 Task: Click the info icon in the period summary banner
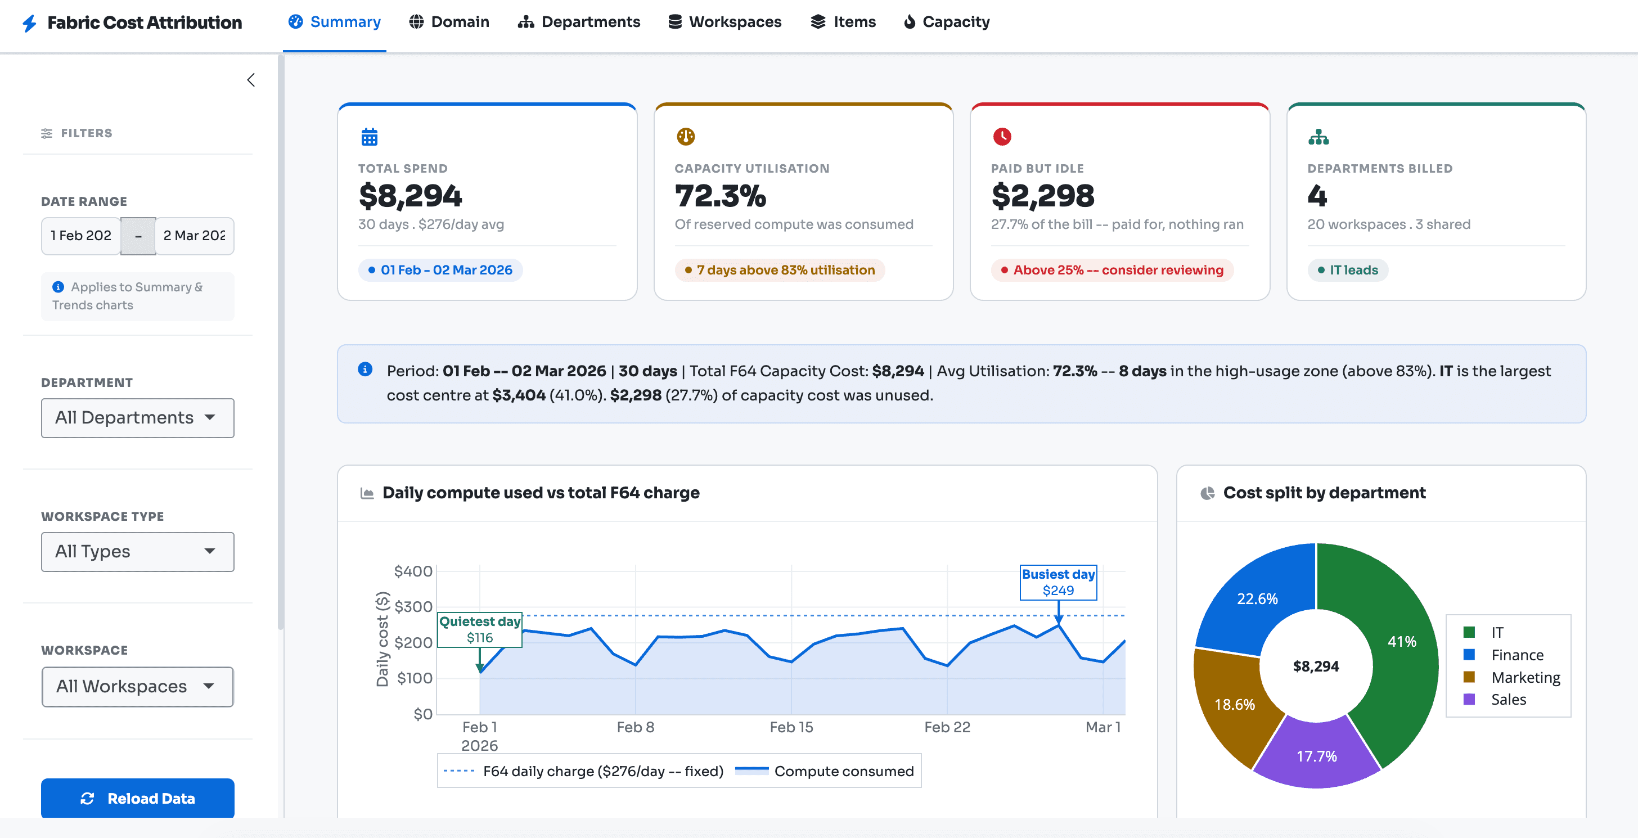coord(365,369)
